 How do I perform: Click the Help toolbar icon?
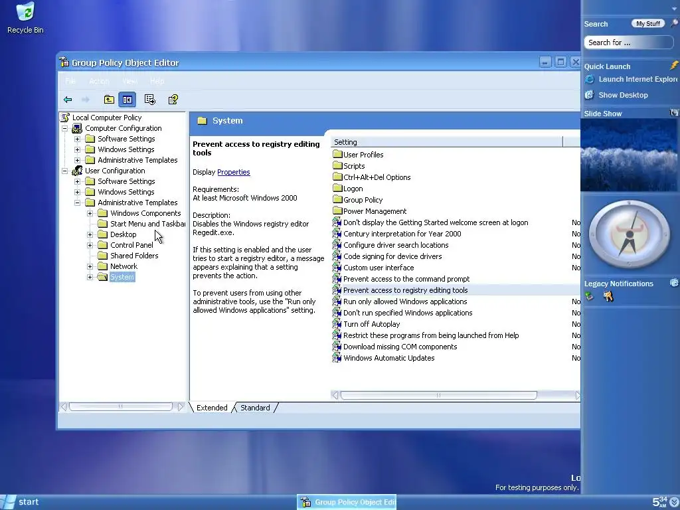pyautogui.click(x=173, y=100)
